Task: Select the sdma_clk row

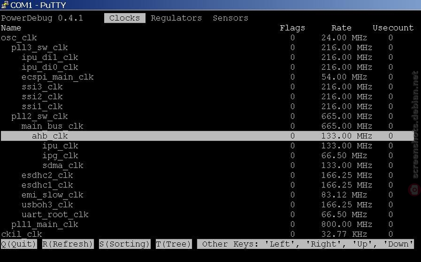Action: click(207, 165)
